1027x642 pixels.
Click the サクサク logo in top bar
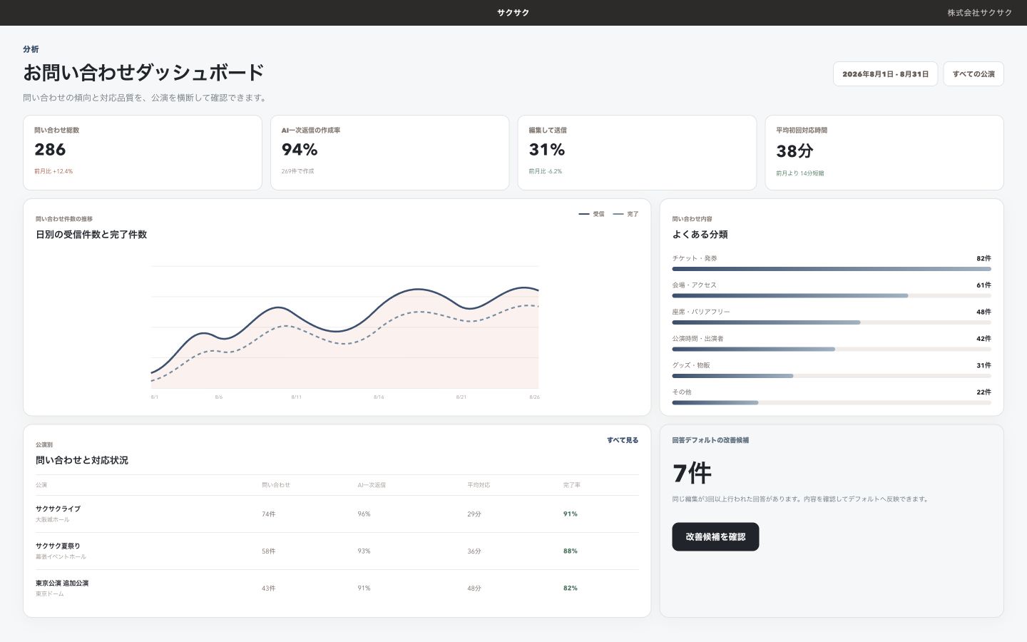(513, 13)
